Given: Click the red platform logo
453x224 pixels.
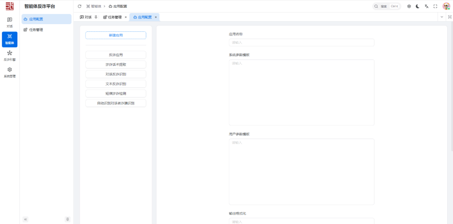Looking at the screenshot, I should 9,6.
